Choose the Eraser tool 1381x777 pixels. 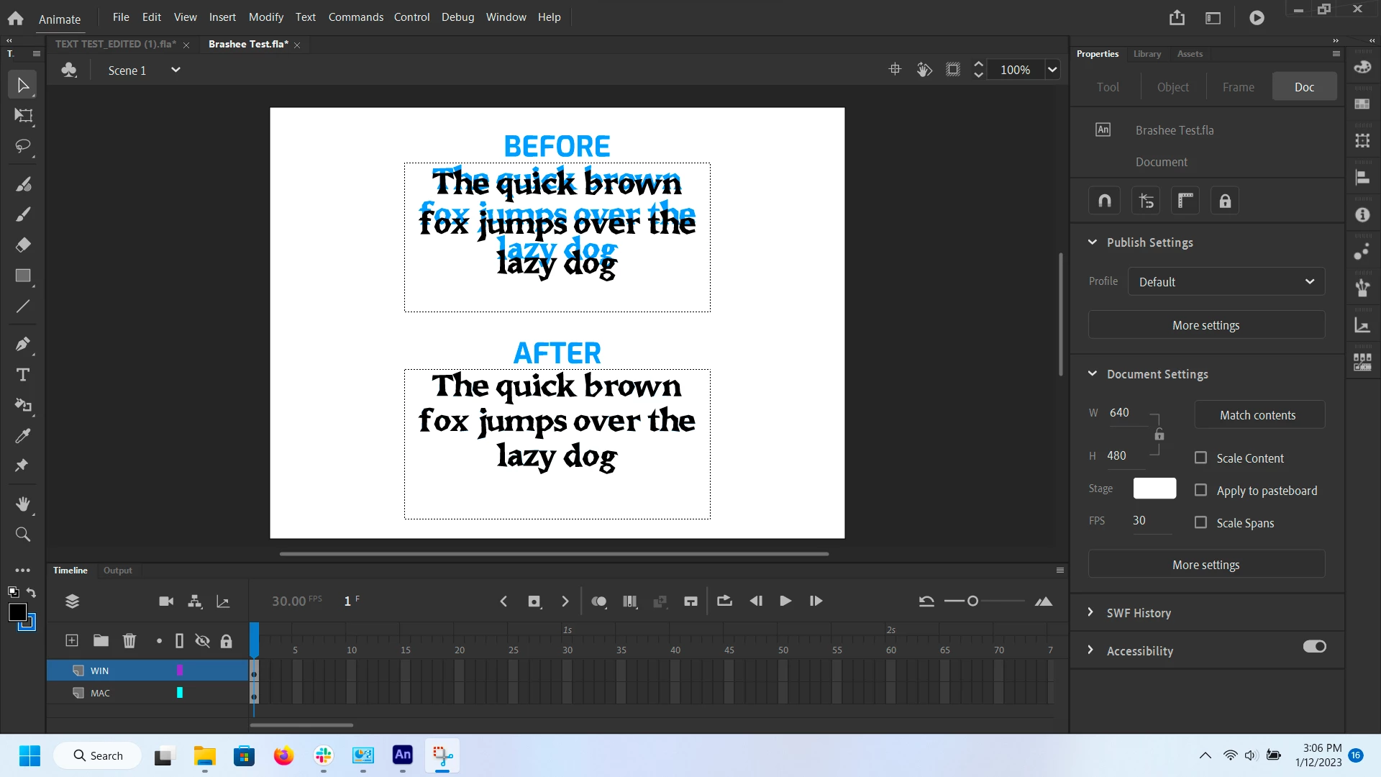coord(23,245)
